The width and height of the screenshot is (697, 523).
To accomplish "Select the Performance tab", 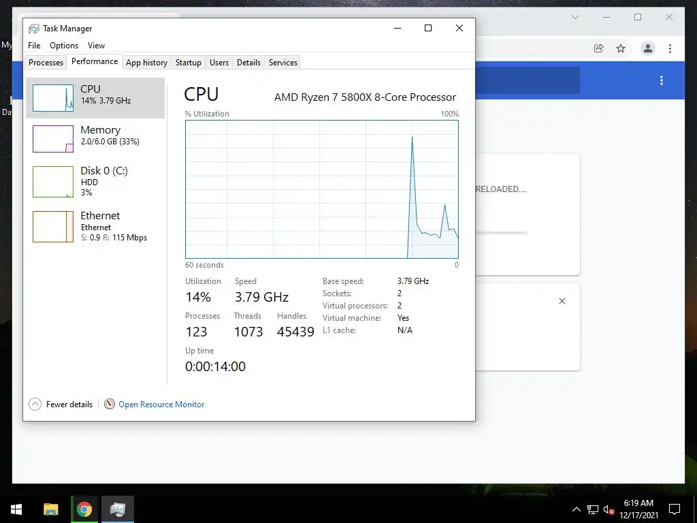I will [95, 61].
